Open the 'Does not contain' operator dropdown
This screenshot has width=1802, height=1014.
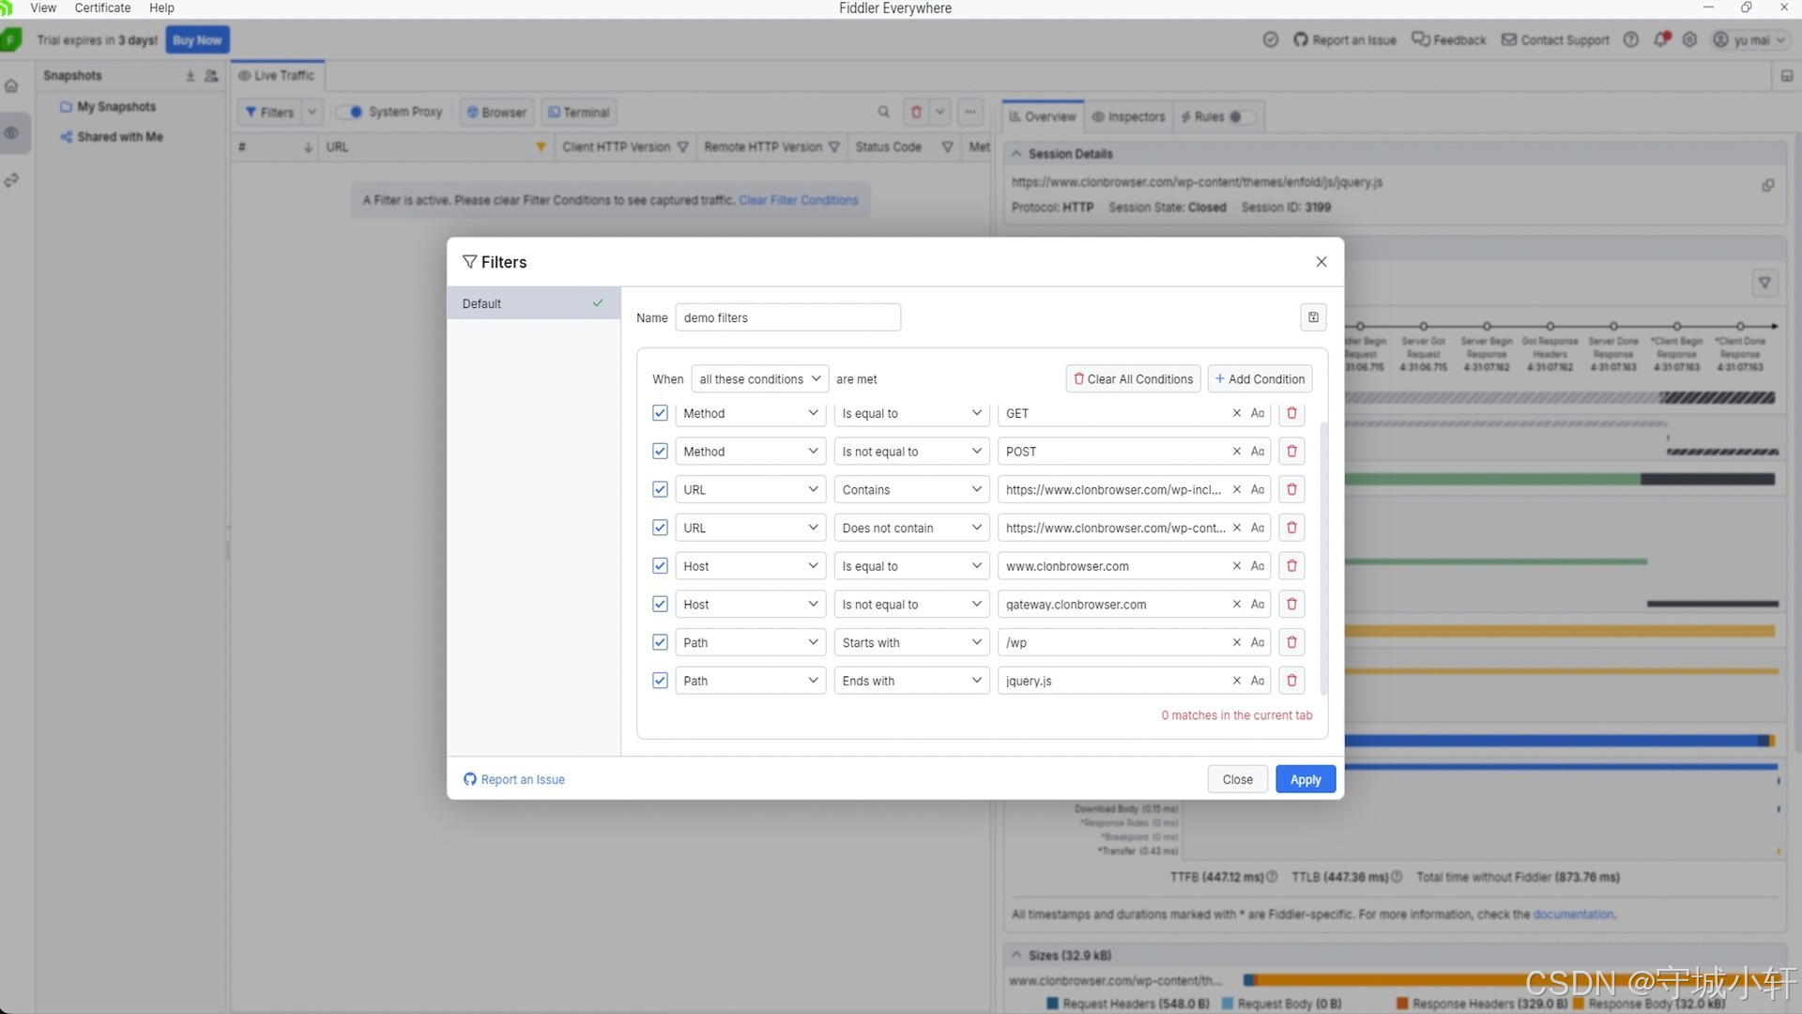910,528
